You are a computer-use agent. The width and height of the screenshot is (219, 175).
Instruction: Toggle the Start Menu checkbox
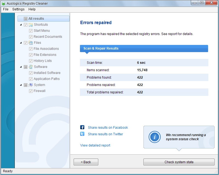click(x=31, y=31)
